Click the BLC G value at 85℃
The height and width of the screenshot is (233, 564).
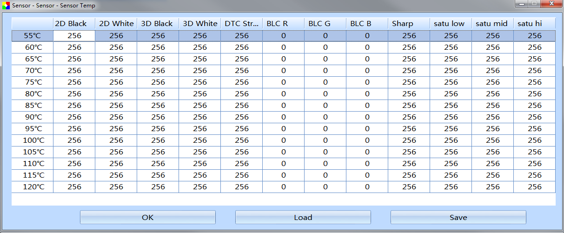click(325, 106)
